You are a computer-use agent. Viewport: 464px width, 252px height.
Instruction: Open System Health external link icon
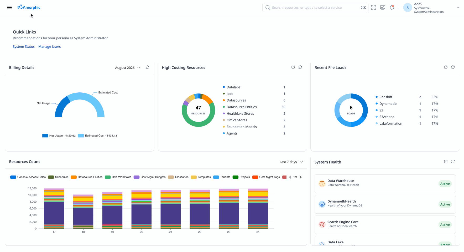(446, 162)
